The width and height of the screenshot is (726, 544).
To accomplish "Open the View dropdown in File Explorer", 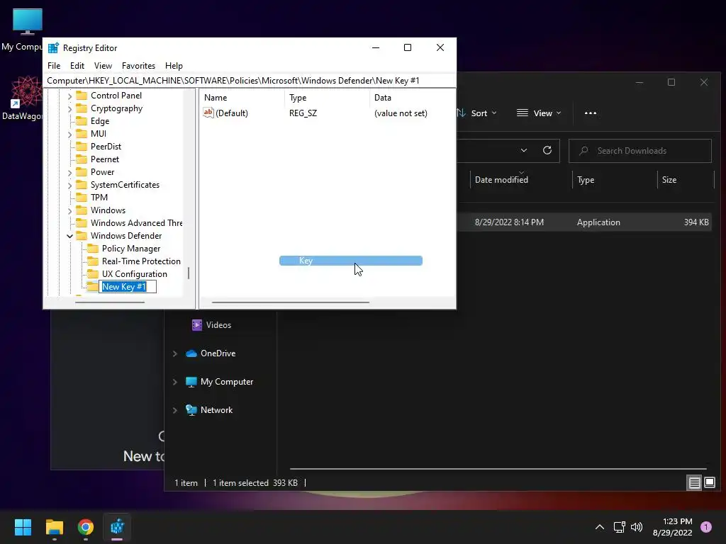I will tap(539, 113).
